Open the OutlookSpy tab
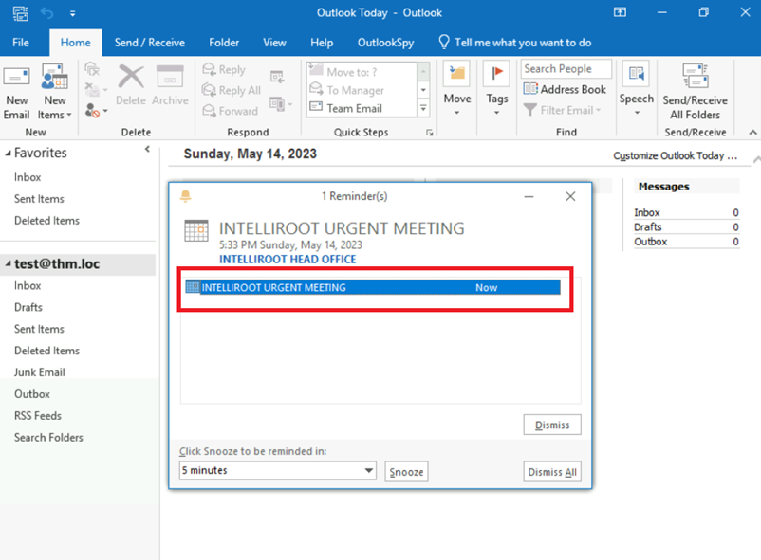Screen dimensions: 761x560 pos(386,43)
